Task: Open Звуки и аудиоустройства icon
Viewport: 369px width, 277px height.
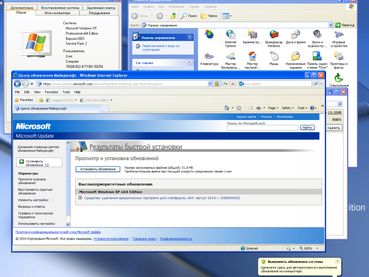Action: click(x=317, y=39)
